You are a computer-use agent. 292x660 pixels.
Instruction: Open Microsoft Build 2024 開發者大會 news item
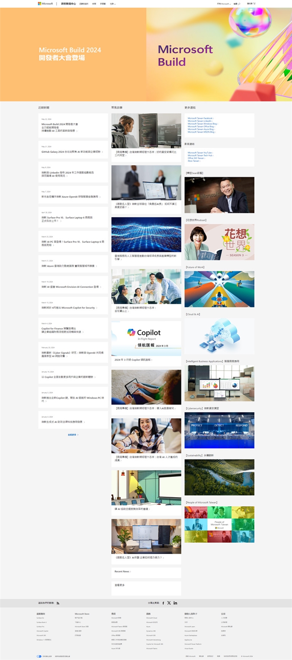(x=73, y=125)
